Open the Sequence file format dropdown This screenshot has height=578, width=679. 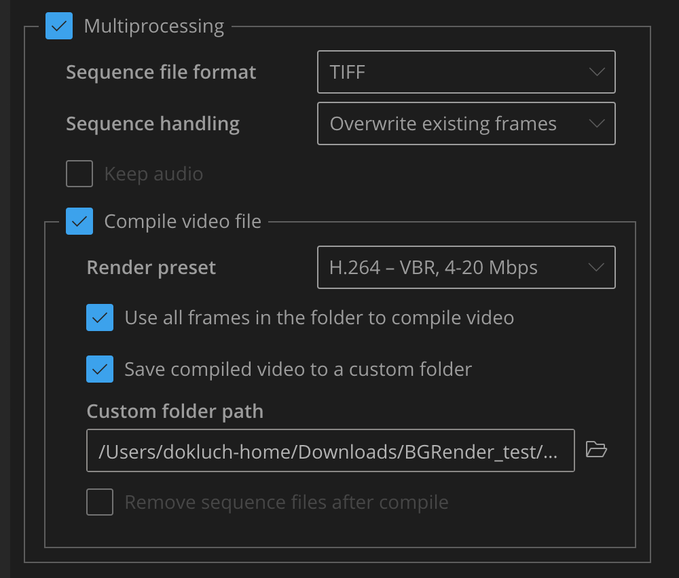click(x=466, y=72)
